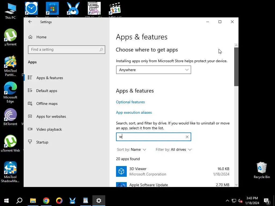
Task: Click the Home house icon
Action: pos(30,37)
